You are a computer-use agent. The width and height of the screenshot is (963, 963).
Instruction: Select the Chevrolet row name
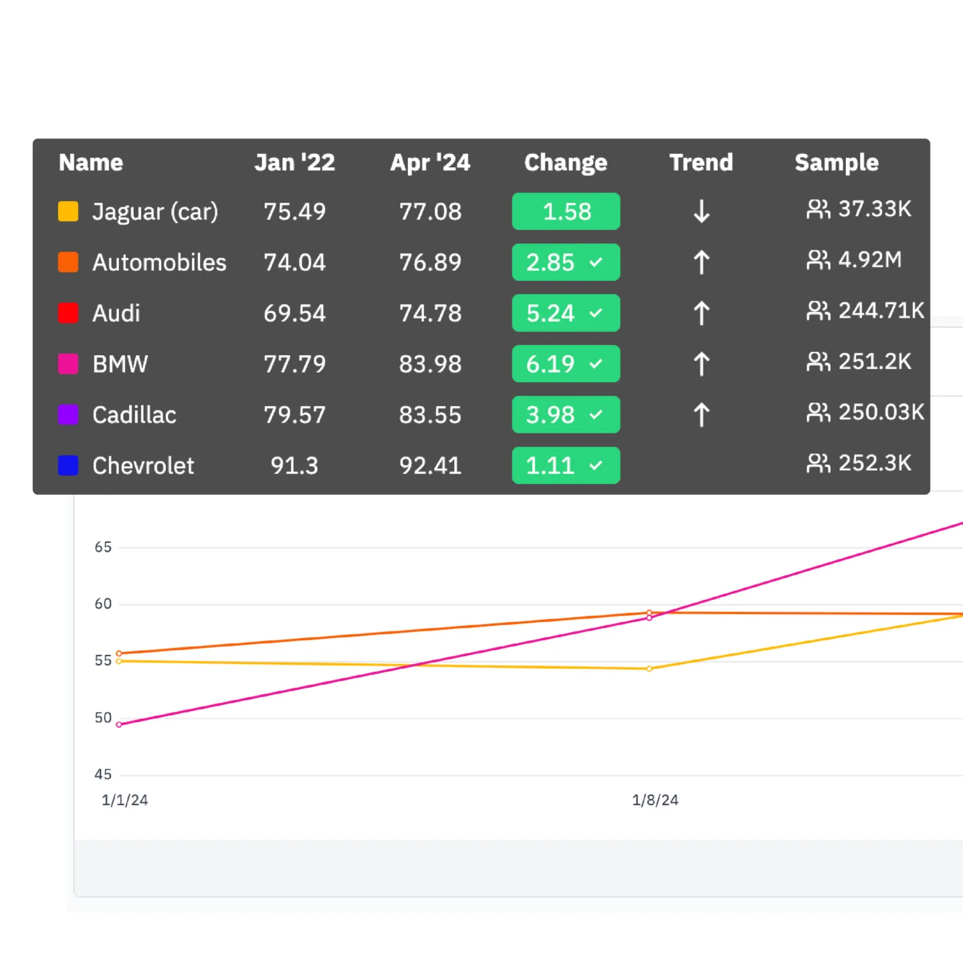[143, 465]
